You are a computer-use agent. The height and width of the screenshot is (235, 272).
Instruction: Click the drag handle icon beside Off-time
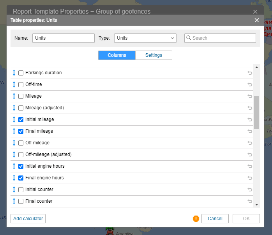tap(14, 84)
